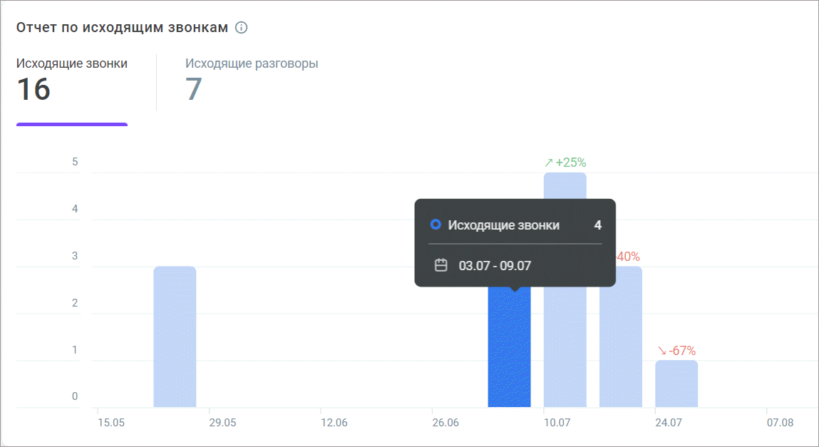Image resolution: width=819 pixels, height=447 pixels.
Task: Click the '03.07 - 09.07' date range text
Action: [495, 266]
